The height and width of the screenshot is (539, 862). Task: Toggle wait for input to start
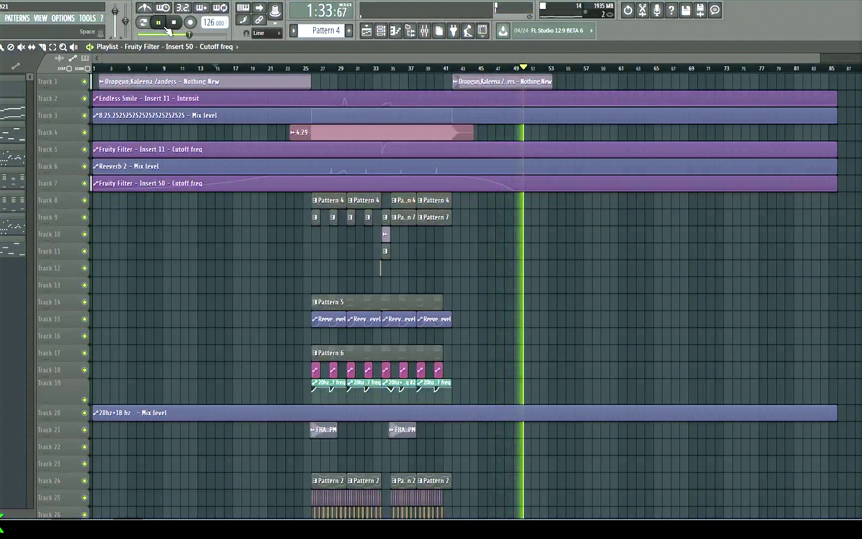pos(163,7)
